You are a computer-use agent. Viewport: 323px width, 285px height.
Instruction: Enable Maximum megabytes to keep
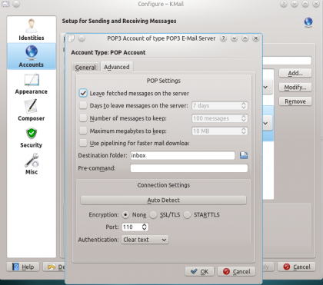pos(83,131)
